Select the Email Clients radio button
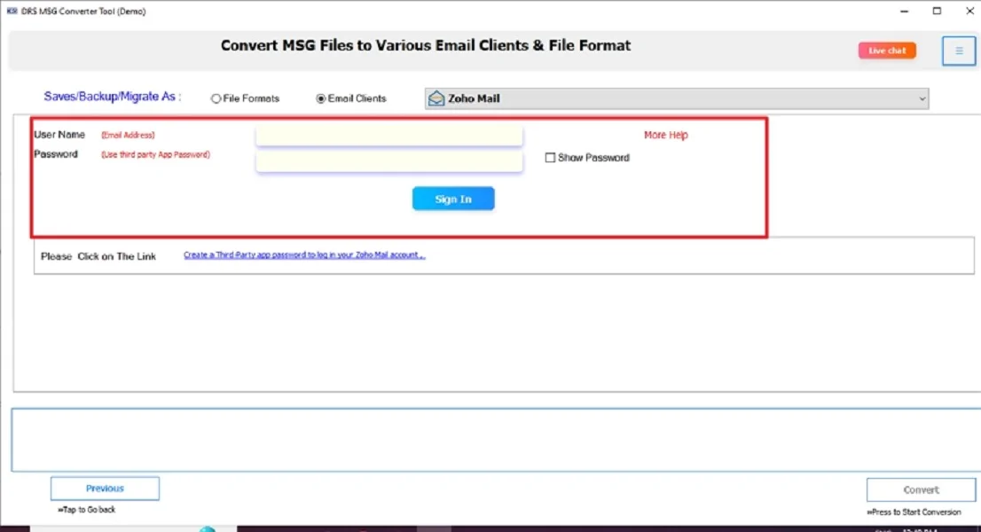This screenshot has width=981, height=532. pyautogui.click(x=321, y=99)
